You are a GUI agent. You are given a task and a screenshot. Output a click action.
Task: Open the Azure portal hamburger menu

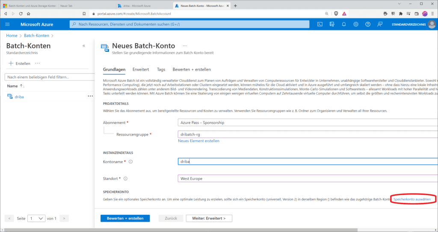pyautogui.click(x=8, y=24)
